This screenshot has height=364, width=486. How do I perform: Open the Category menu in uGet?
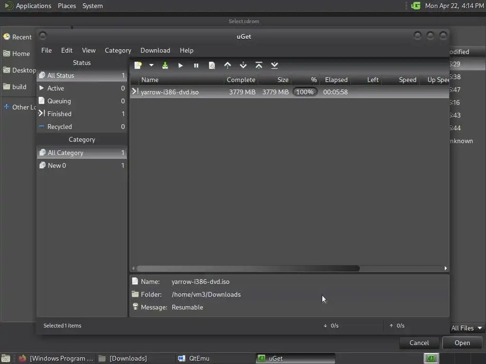[118, 50]
